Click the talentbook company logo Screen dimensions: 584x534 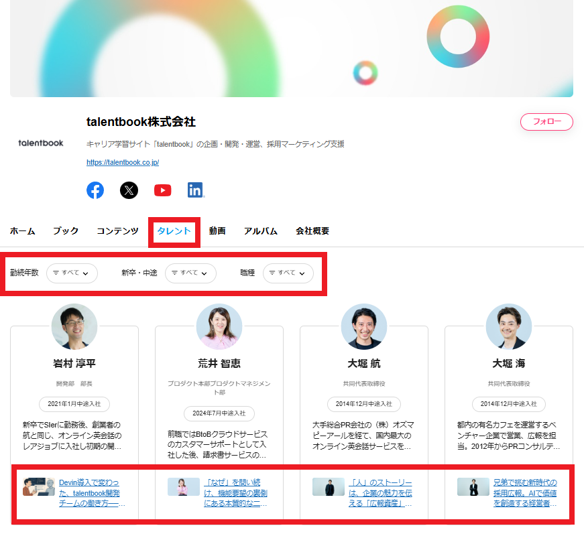pyautogui.click(x=41, y=143)
